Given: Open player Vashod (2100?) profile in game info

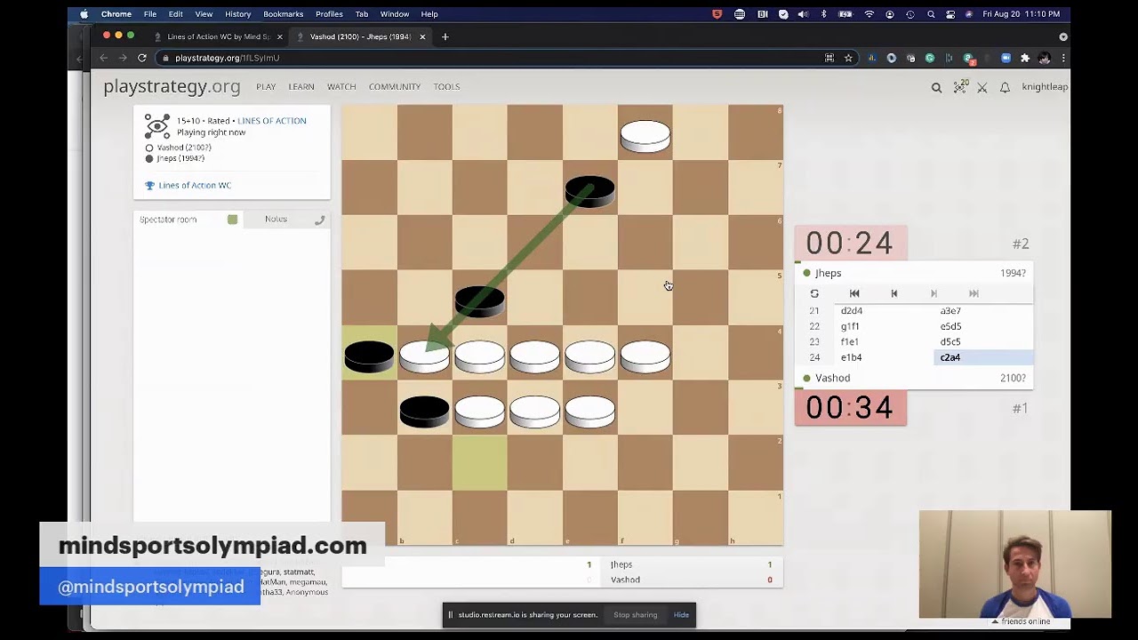Looking at the screenshot, I should click(184, 148).
